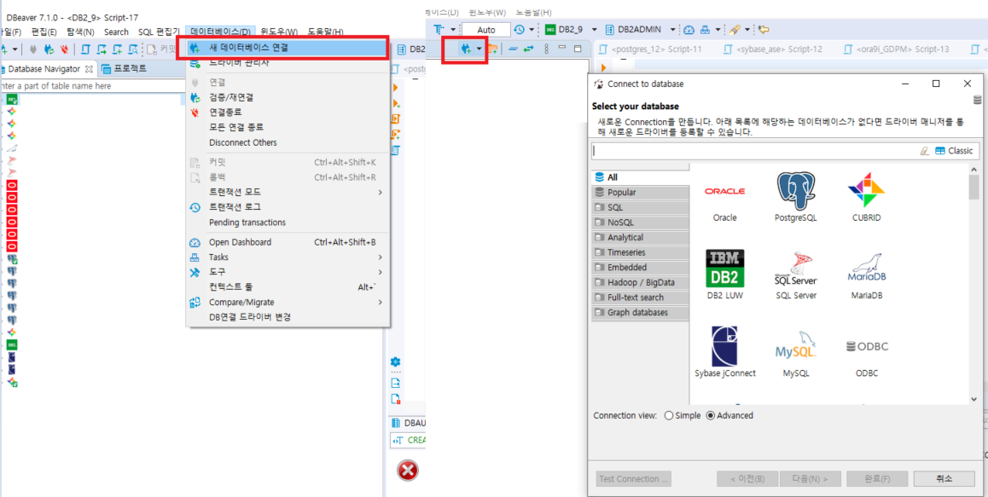988x497 pixels.
Task: Click the 취소 button in dialog
Action: (942, 479)
